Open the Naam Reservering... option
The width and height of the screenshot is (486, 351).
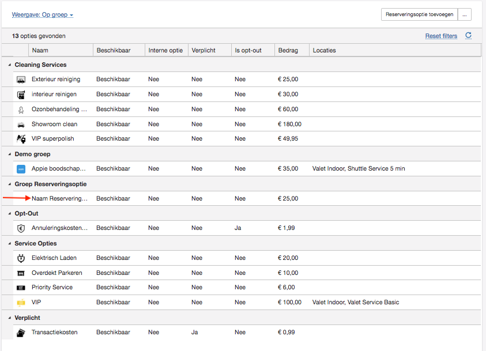(59, 199)
